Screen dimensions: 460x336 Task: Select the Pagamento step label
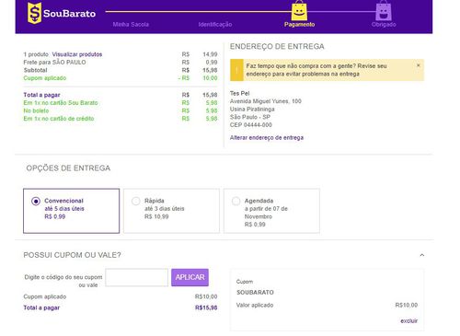click(x=299, y=25)
